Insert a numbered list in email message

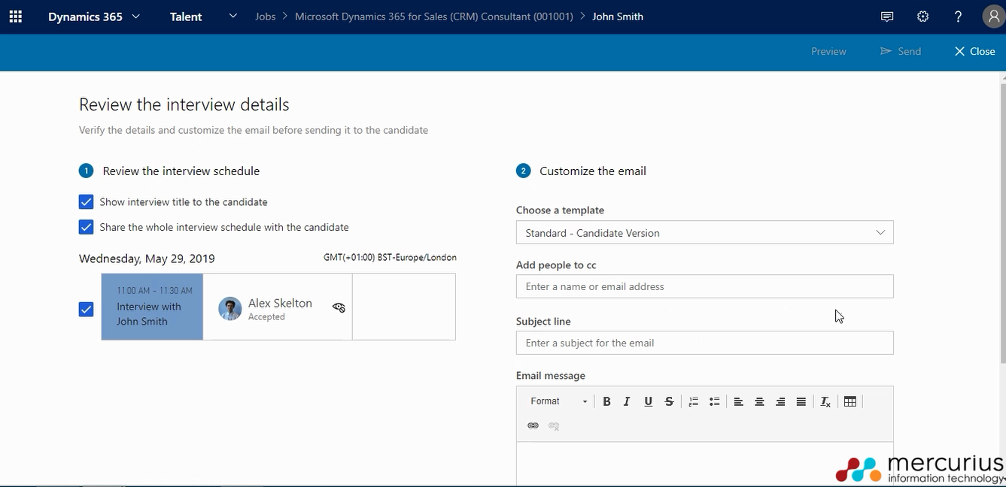(x=694, y=401)
